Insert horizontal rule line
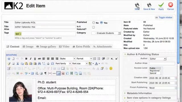The width and height of the screenshot is (182, 102). point(54,73)
